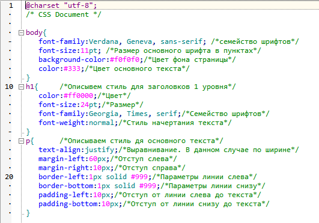Click the comment 'Цвет основного текста'
The image size is (319, 223).
[x=137, y=69]
